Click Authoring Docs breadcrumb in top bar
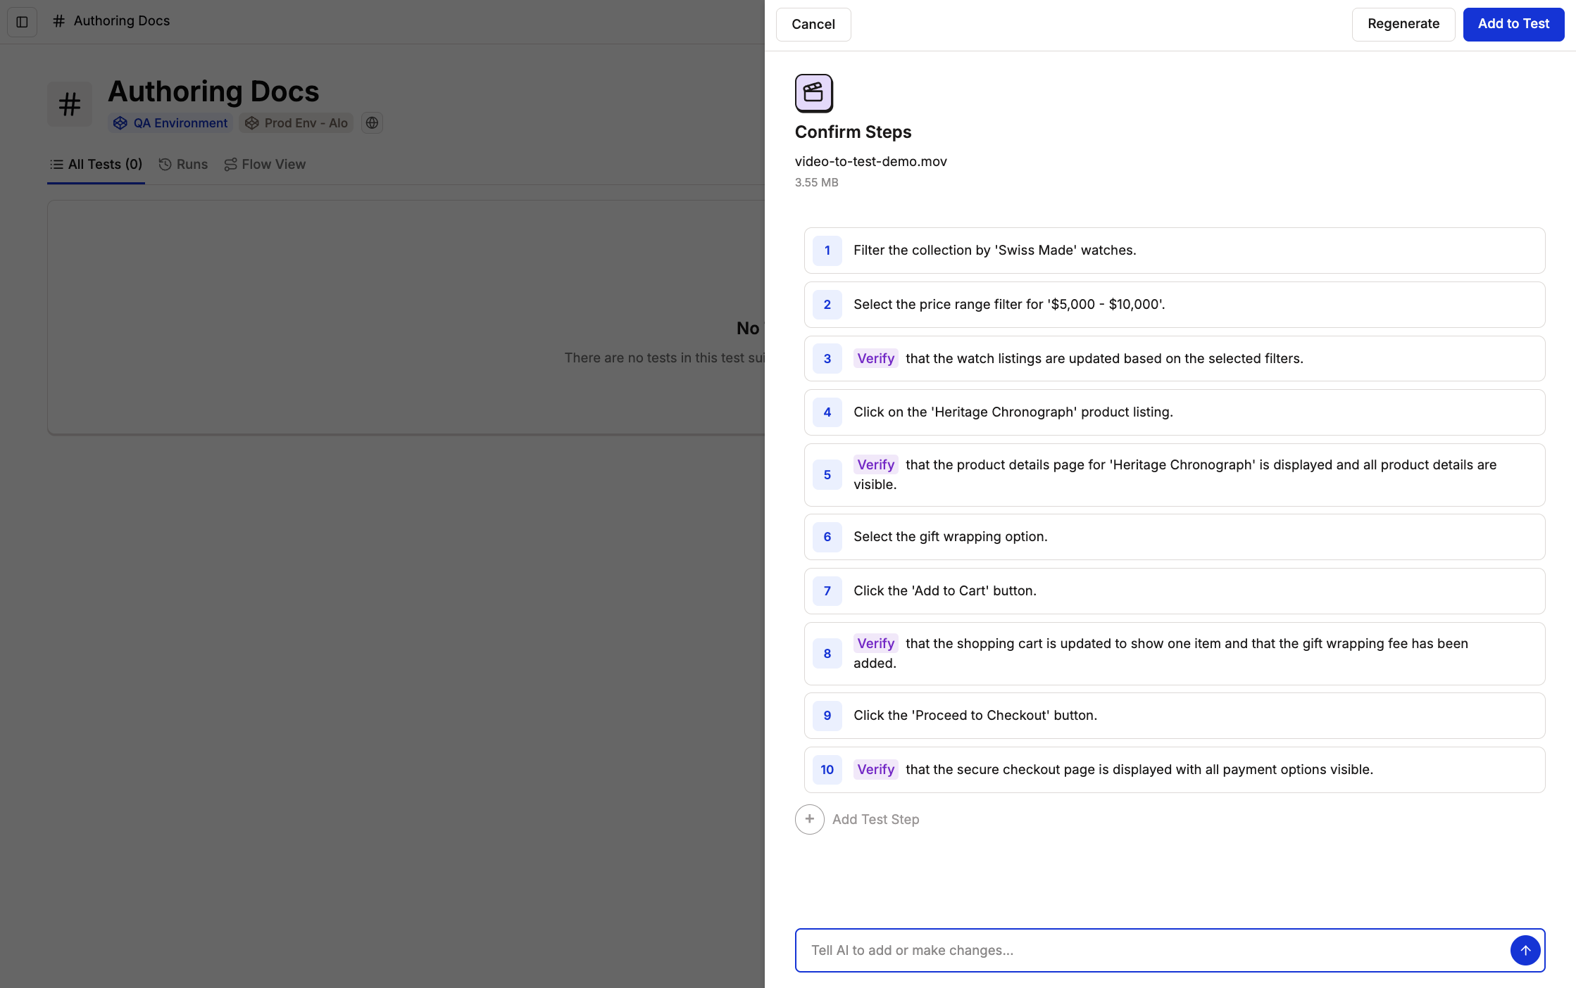 pyautogui.click(x=121, y=21)
